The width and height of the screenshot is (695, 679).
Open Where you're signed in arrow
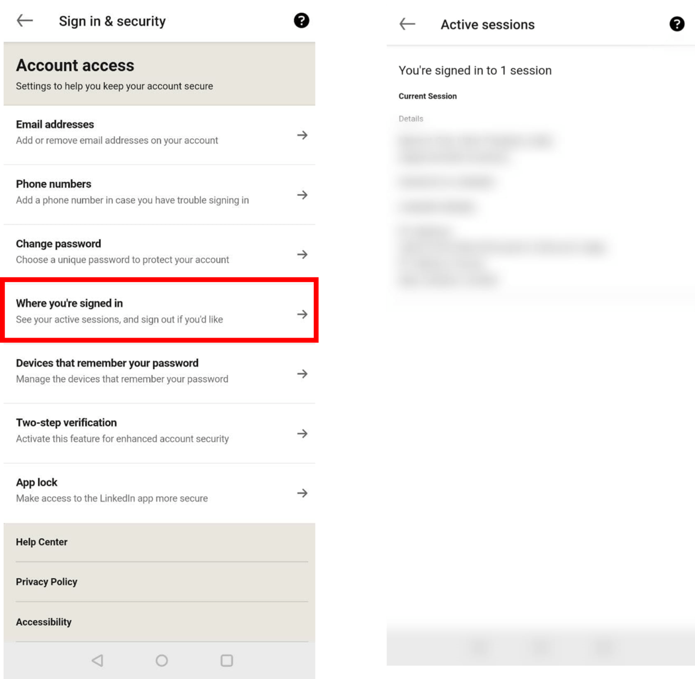(302, 314)
